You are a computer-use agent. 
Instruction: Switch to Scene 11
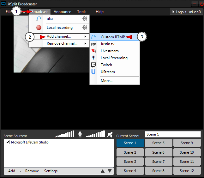point(187,162)
